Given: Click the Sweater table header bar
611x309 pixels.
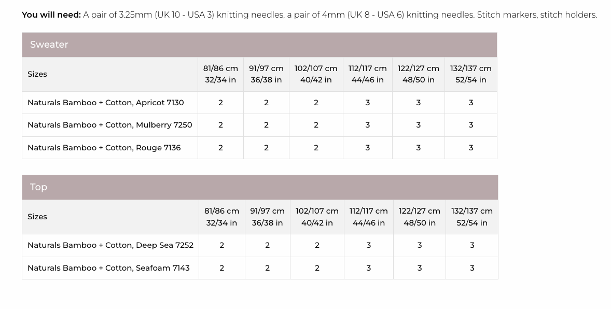Looking at the screenshot, I should (259, 45).
